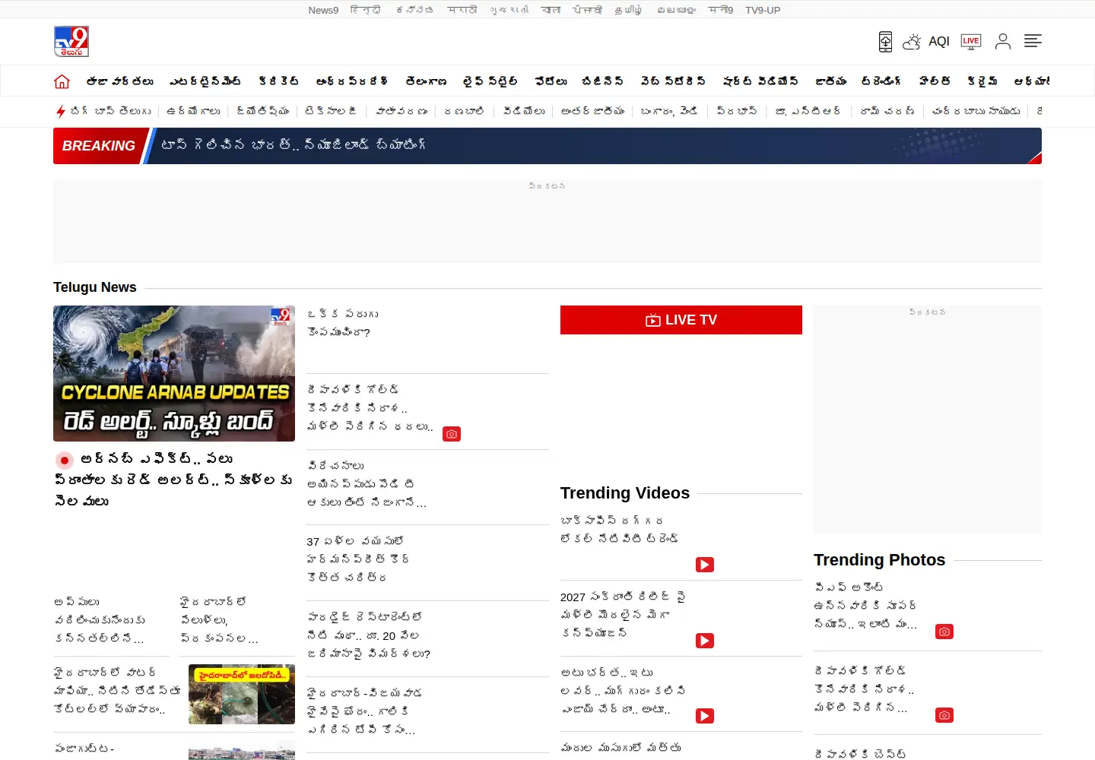The width and height of the screenshot is (1095, 760).
Task: Open the Jobs (ఉద్యోగాలు) topic
Action: click(x=194, y=111)
